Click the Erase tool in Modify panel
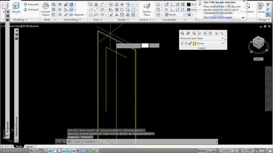This screenshot has height=153, width=273. pyautogui.click(x=111, y=15)
